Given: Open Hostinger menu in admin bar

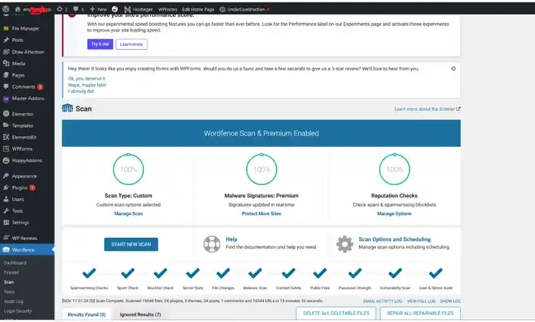Looking at the screenshot, I should tap(138, 9).
